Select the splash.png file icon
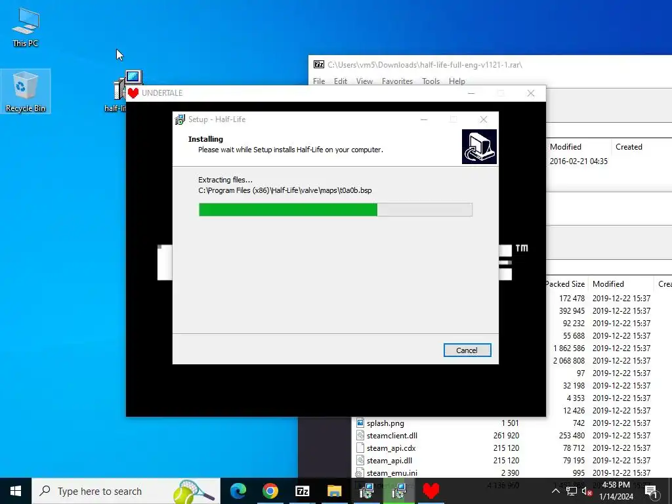The image size is (672, 504). pos(360,423)
